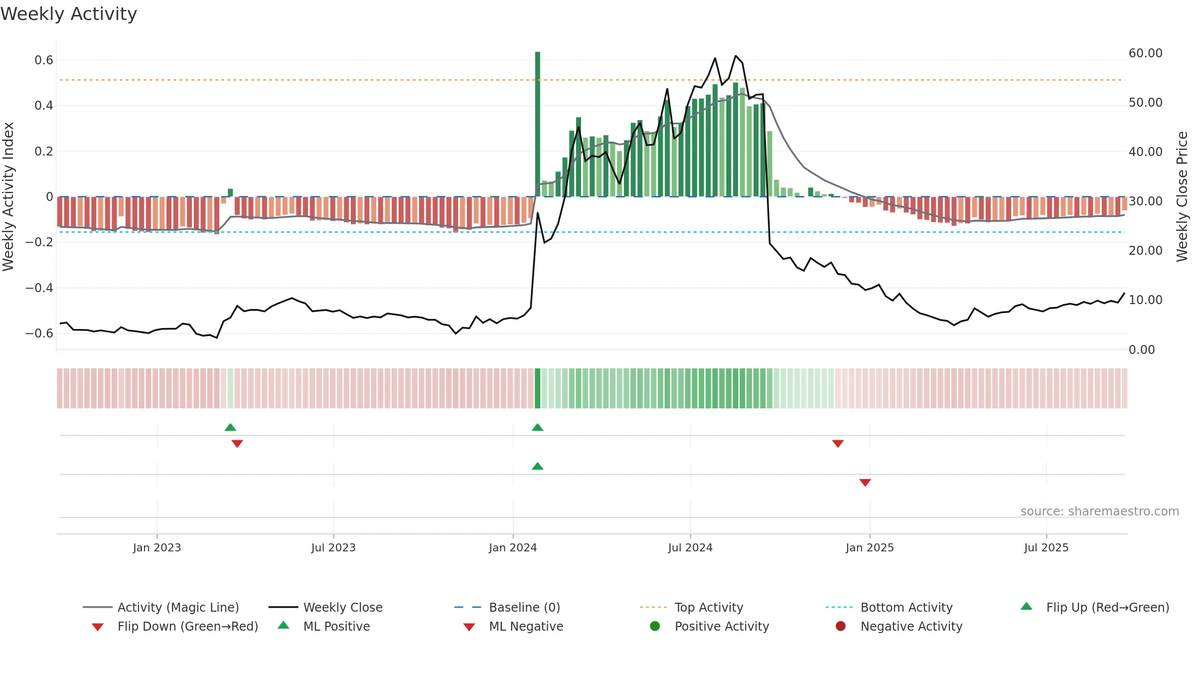Click the 0.00 right axis tick
The height and width of the screenshot is (673, 1196).
[x=1142, y=349]
